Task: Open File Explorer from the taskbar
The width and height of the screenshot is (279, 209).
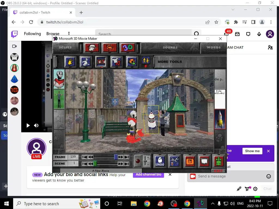Action: [x=134, y=204]
